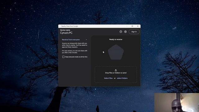Click the upload arrow icon in drop zone
The height and width of the screenshot is (112, 199).
click(x=116, y=70)
